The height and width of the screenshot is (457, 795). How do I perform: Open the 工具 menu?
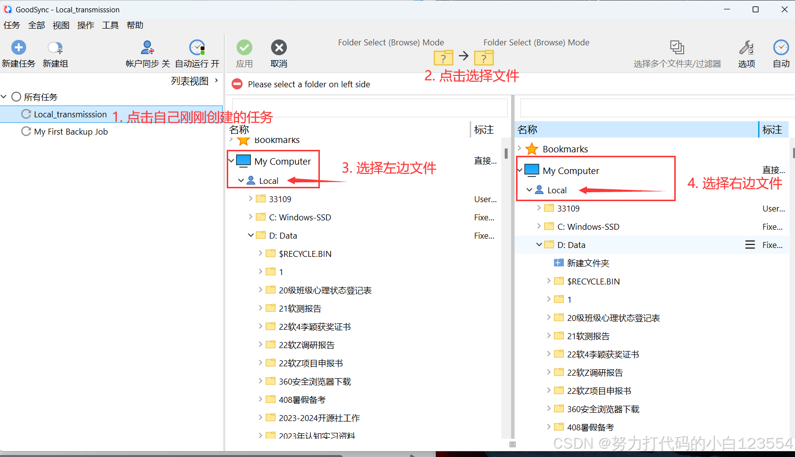(110, 25)
